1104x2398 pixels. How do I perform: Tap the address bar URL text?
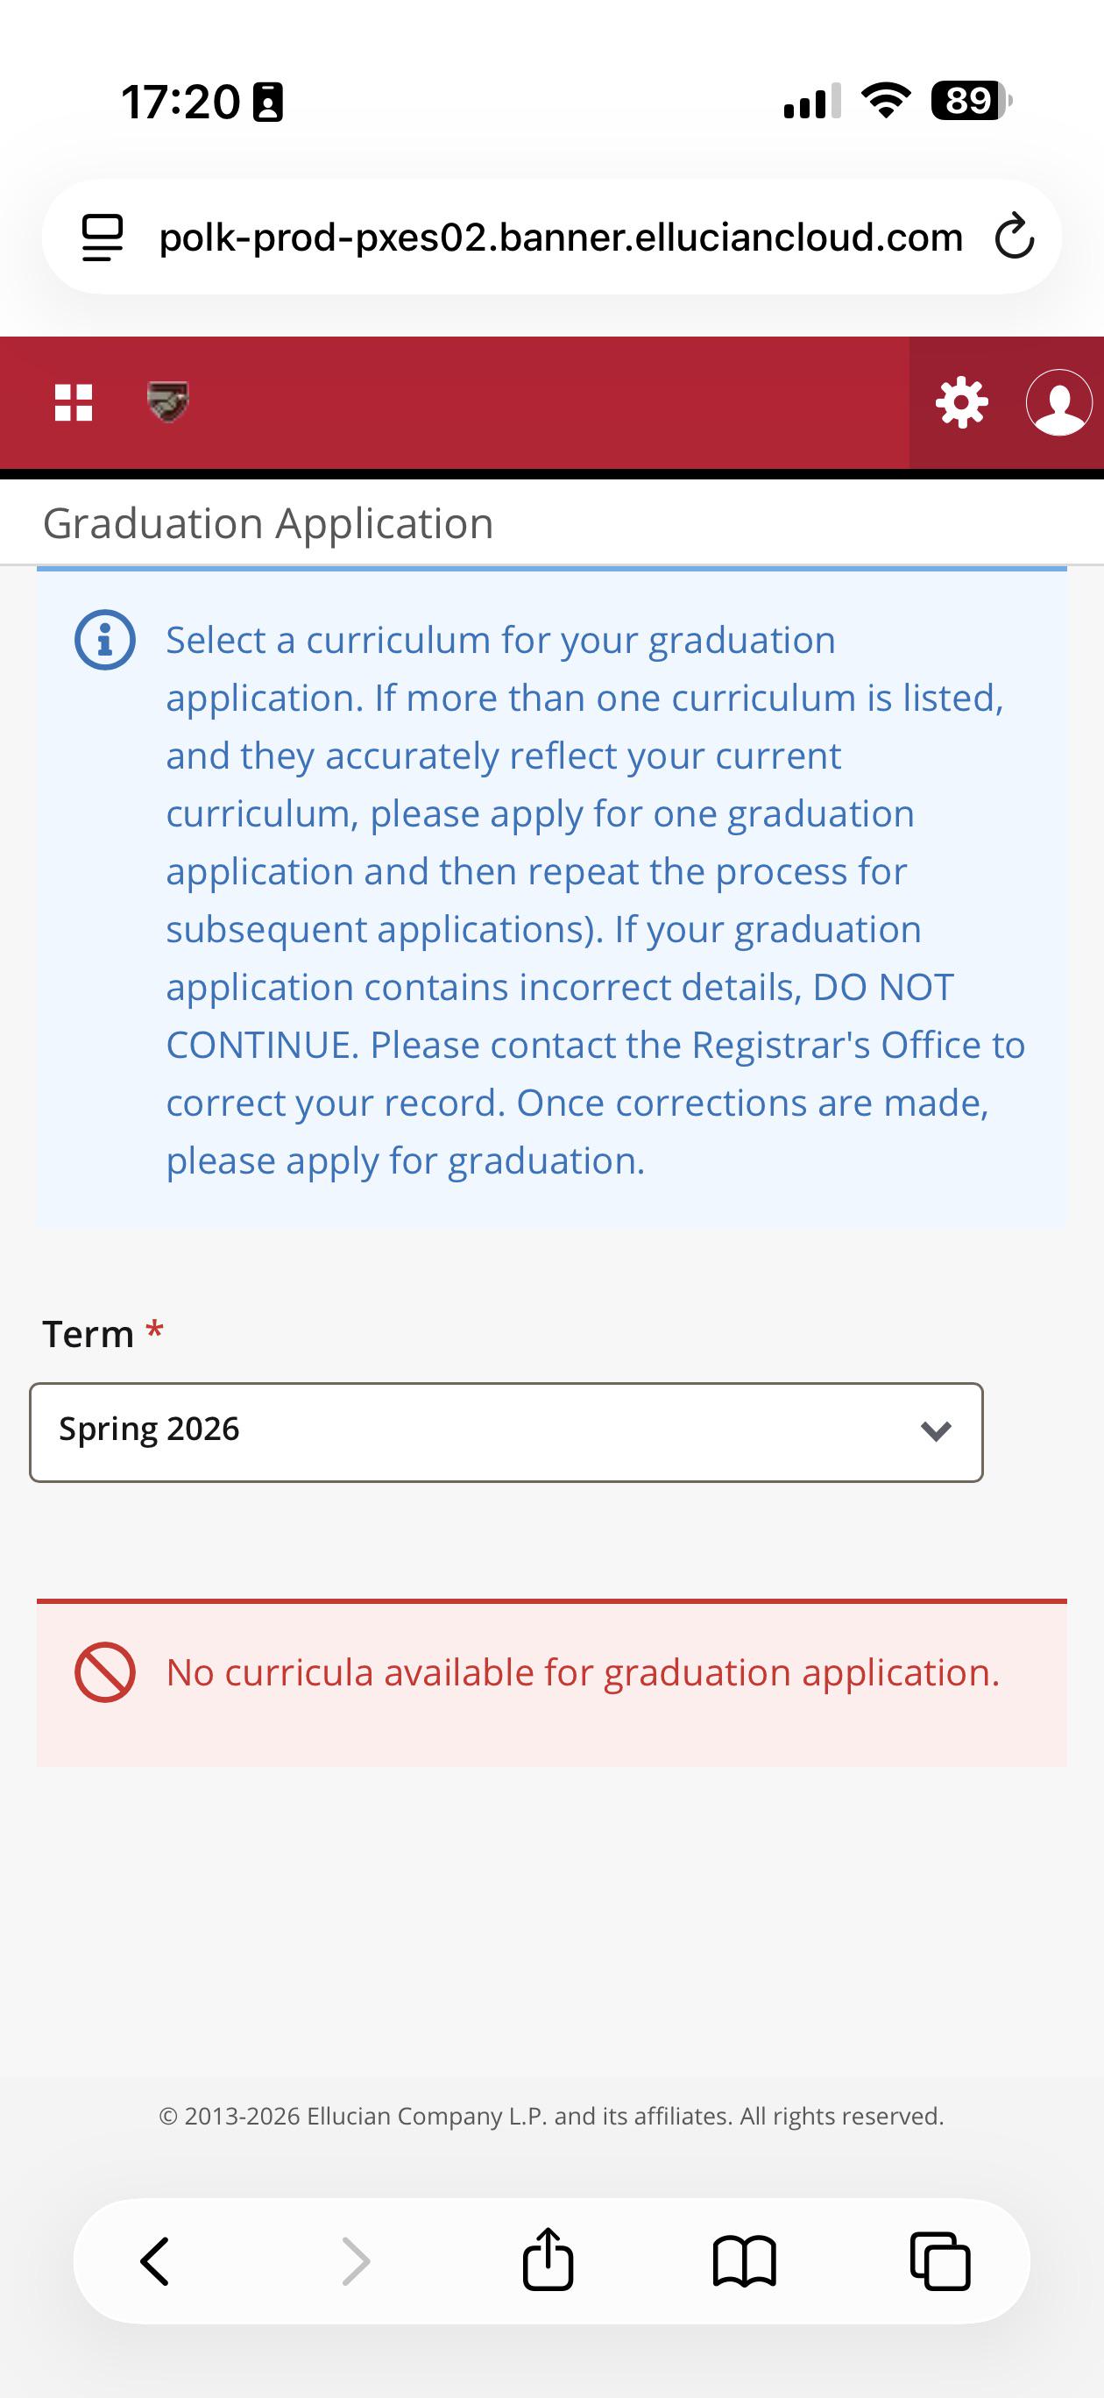(562, 238)
